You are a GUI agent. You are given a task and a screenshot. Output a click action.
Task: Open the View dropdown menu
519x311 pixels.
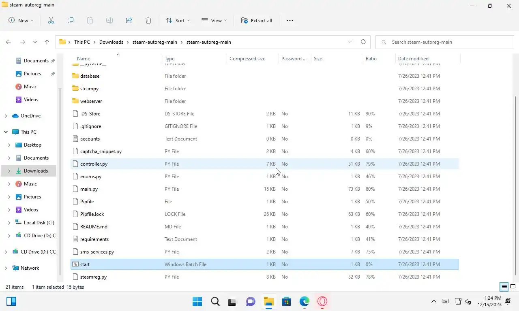[214, 20]
